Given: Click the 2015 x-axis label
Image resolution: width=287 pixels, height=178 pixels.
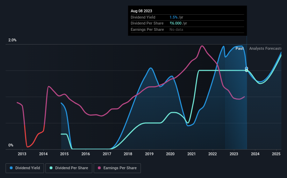Looking at the screenshot, I should point(64,154).
